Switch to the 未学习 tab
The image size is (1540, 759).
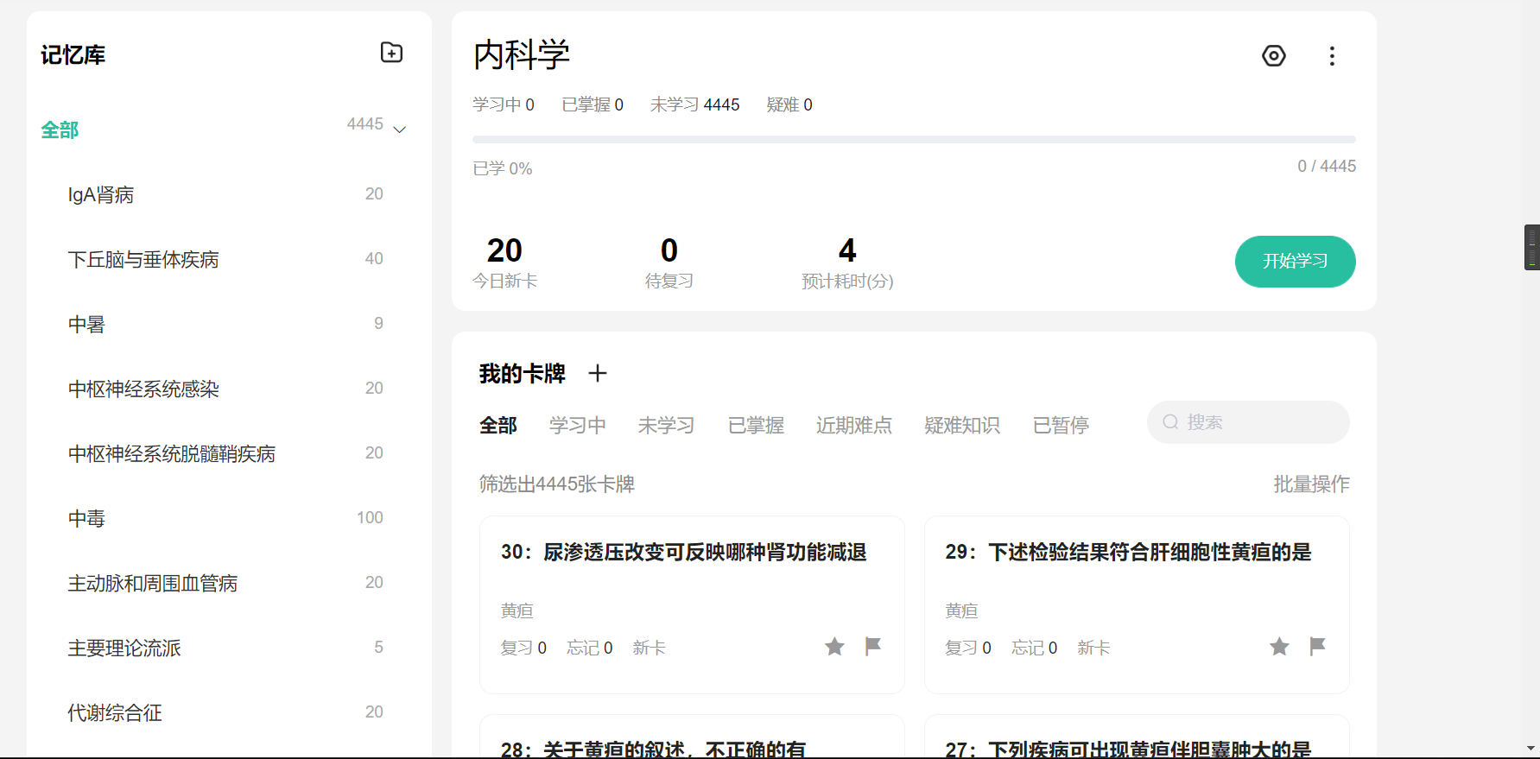tap(666, 426)
